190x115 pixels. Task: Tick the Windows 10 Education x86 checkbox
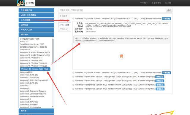coord(73,81)
